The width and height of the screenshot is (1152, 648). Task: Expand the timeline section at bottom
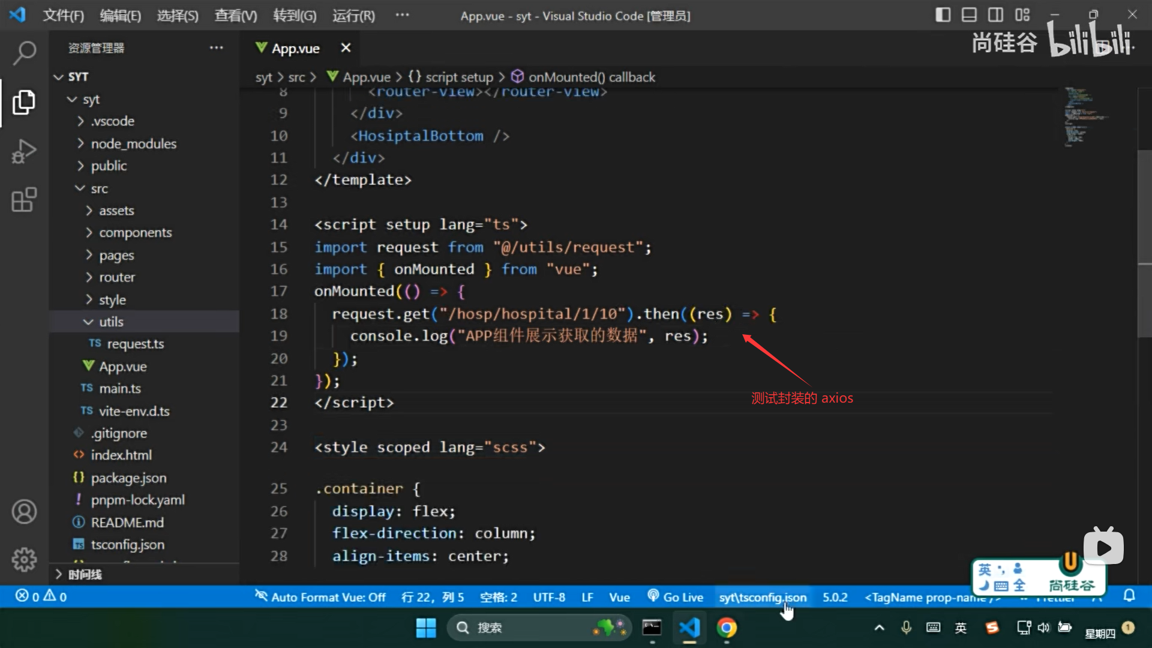(x=84, y=574)
